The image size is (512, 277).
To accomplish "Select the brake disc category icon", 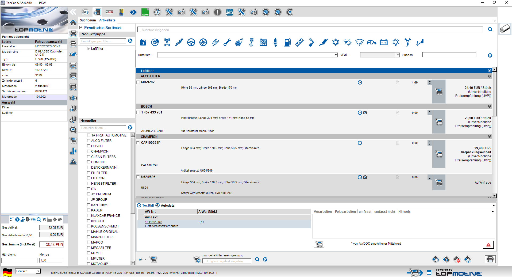I will (155, 42).
